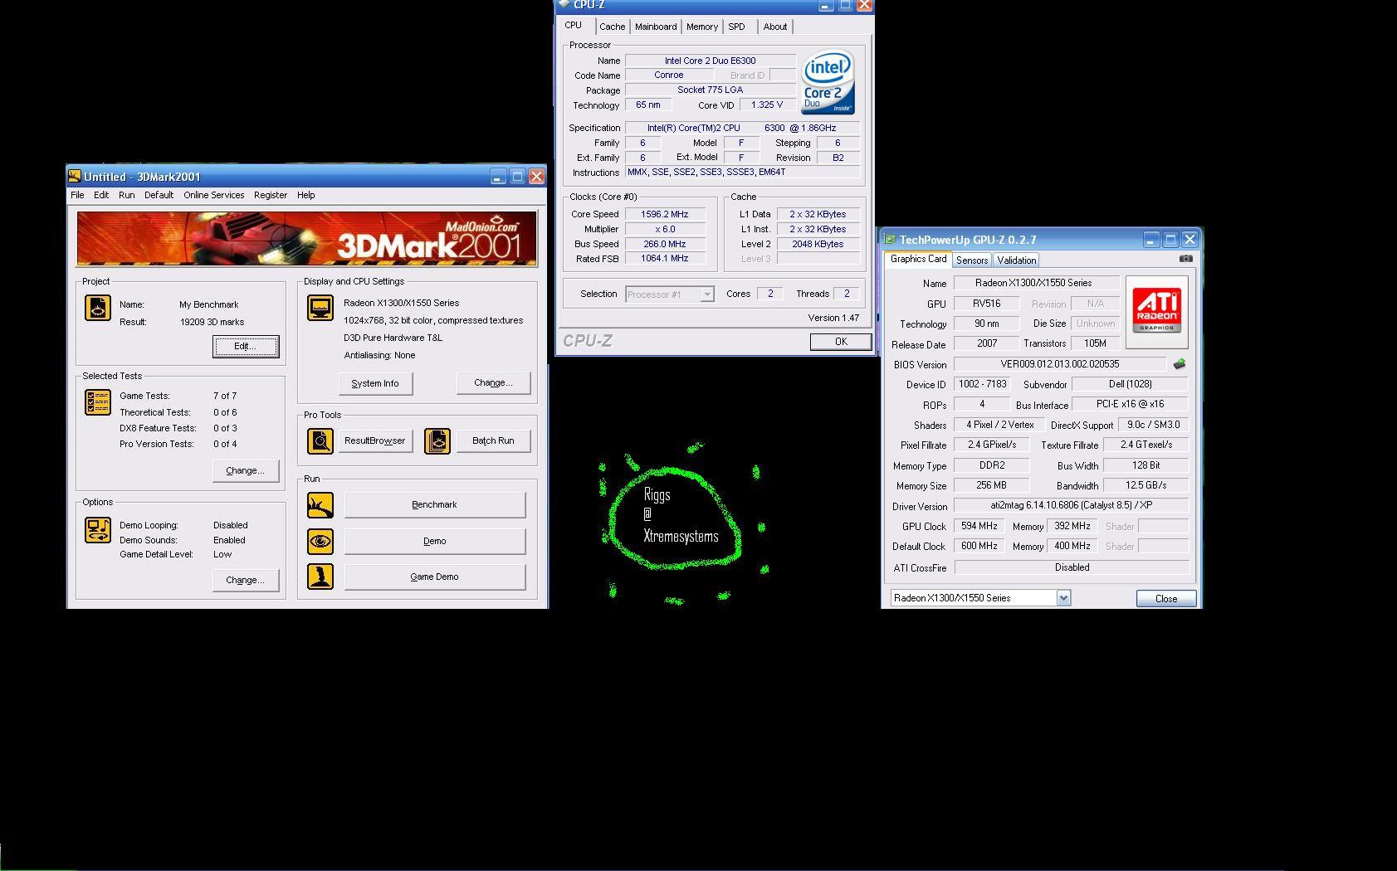Switch to the Validation tab in GPU-Z
The image size is (1397, 871).
1016,260
